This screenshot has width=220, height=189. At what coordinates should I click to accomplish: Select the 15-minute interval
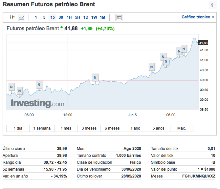pyautogui.click(x=53, y=17)
